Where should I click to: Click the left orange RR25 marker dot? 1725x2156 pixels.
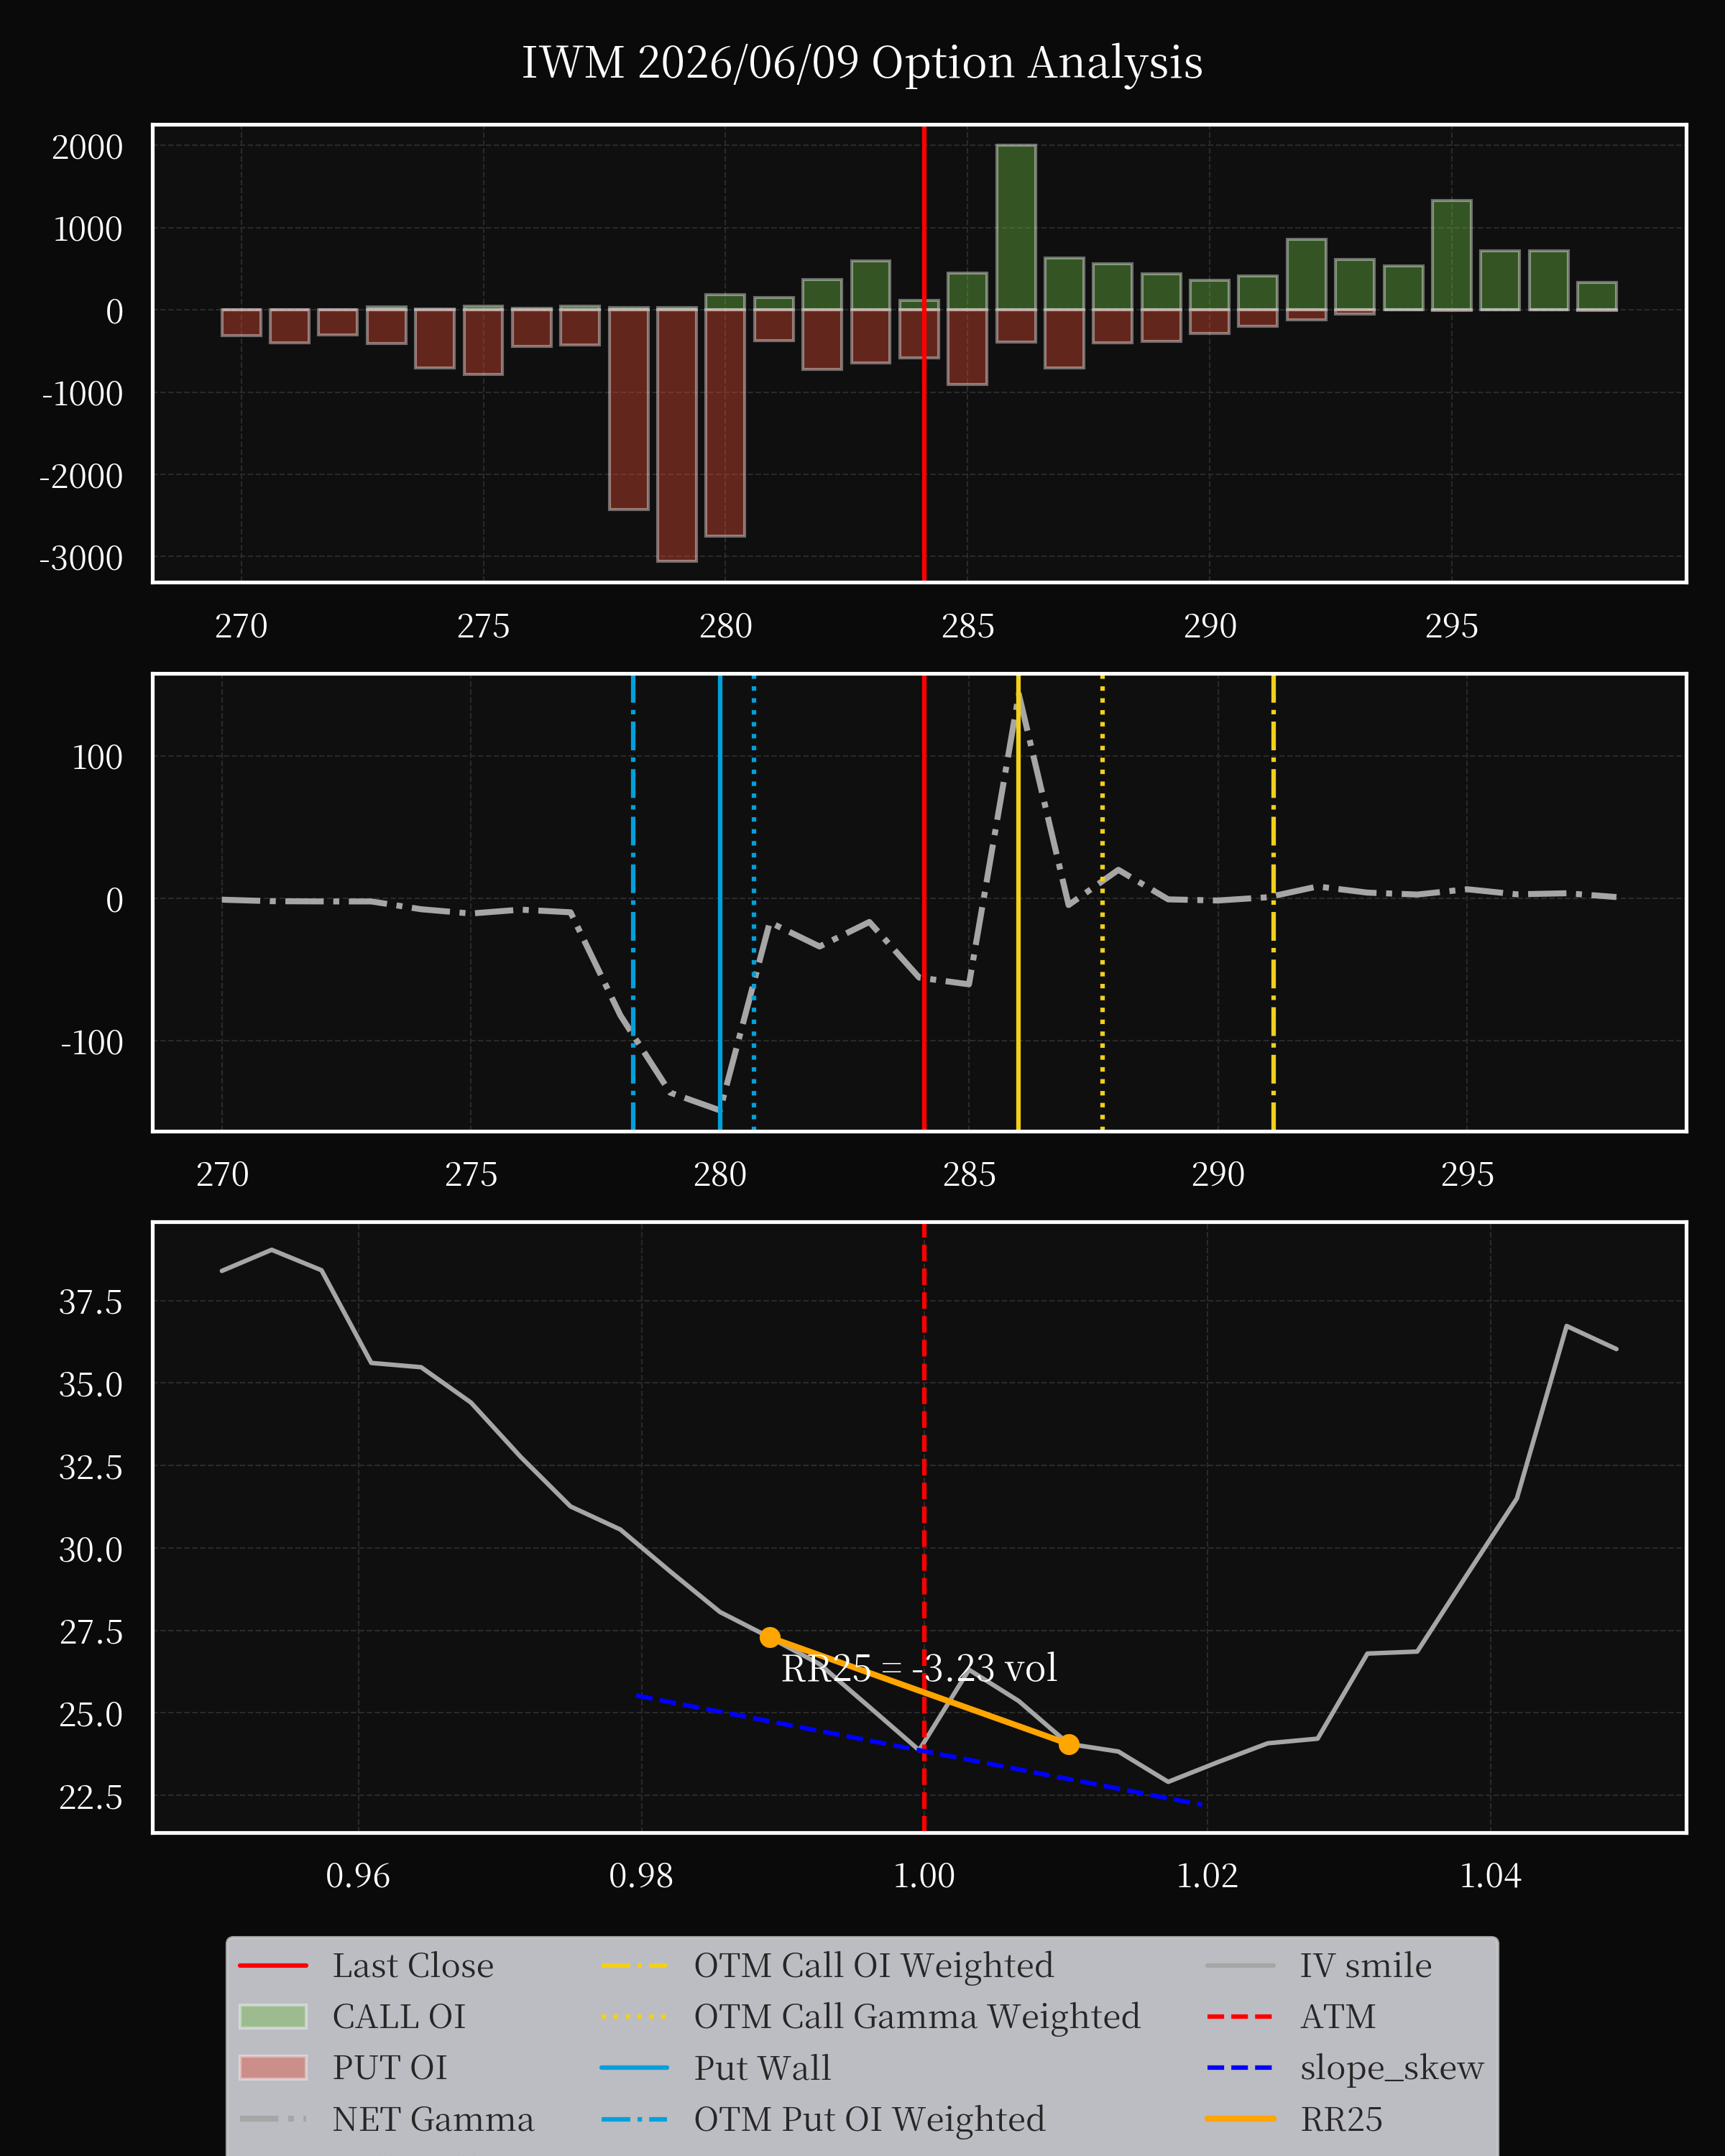770,1637
